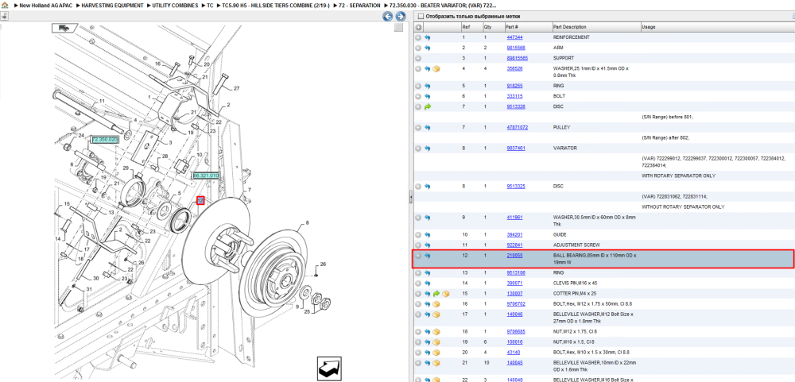Toggle the gray circle selector on GUIDE row
This screenshot has height=382, width=795.
[x=418, y=235]
